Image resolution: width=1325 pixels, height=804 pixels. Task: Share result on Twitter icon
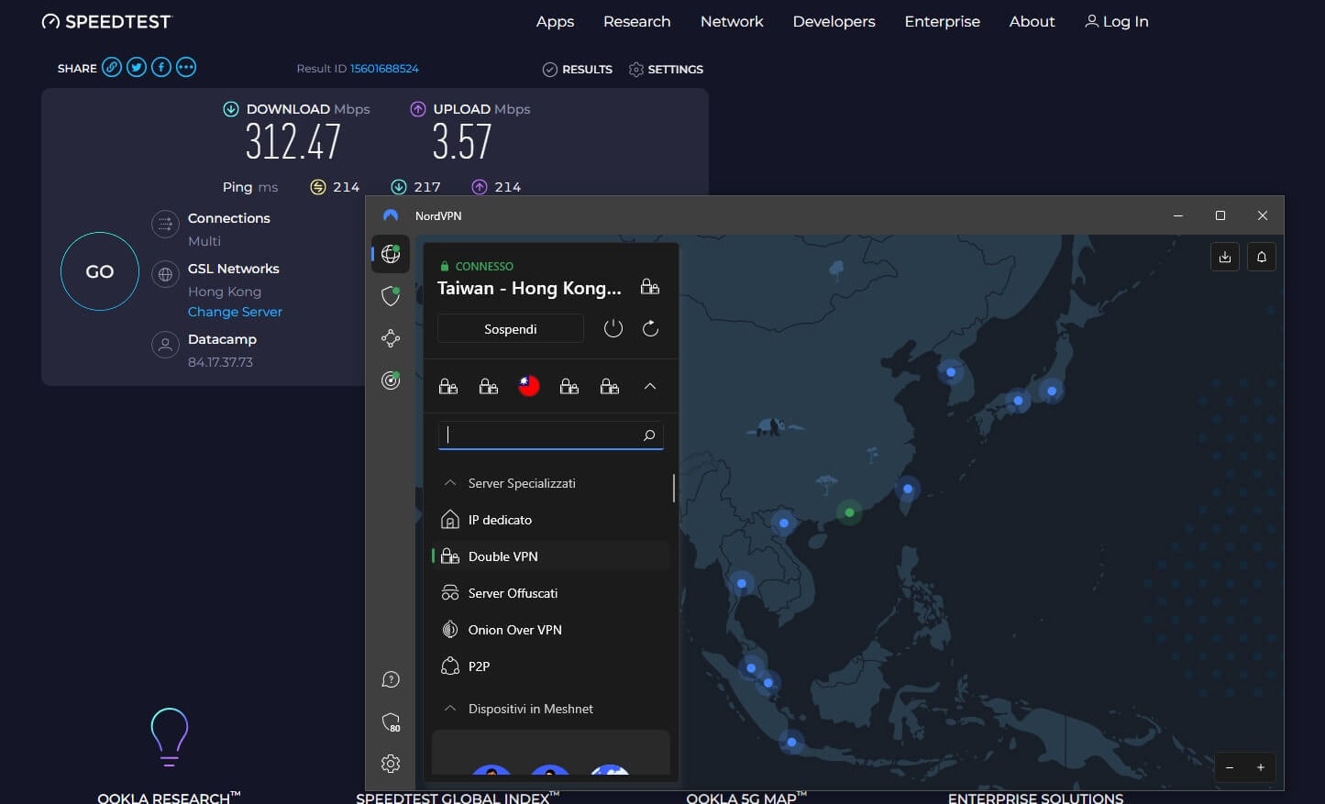pyautogui.click(x=137, y=67)
